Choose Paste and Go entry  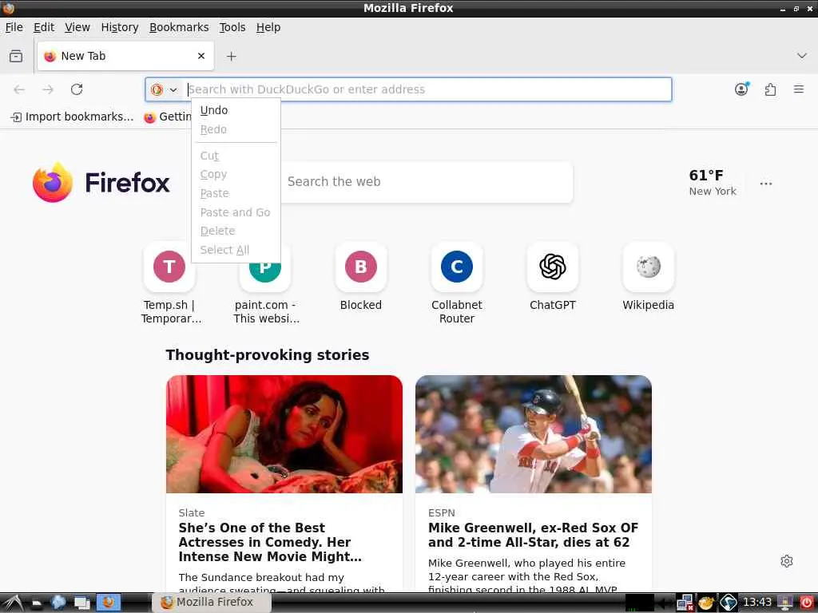point(236,212)
